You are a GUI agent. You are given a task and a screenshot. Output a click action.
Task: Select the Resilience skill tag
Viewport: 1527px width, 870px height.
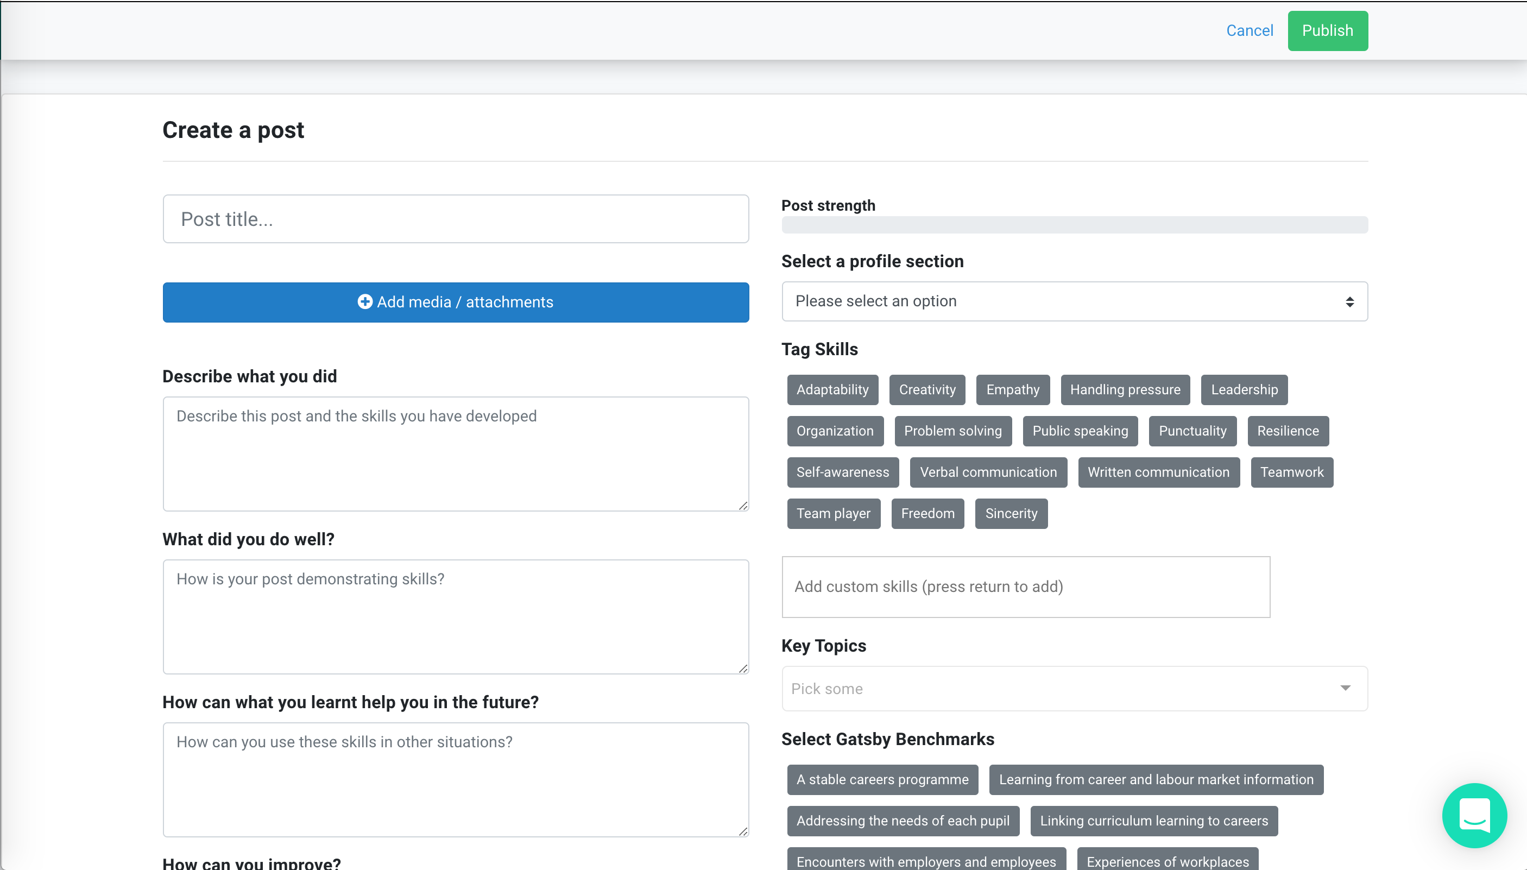[x=1288, y=431]
